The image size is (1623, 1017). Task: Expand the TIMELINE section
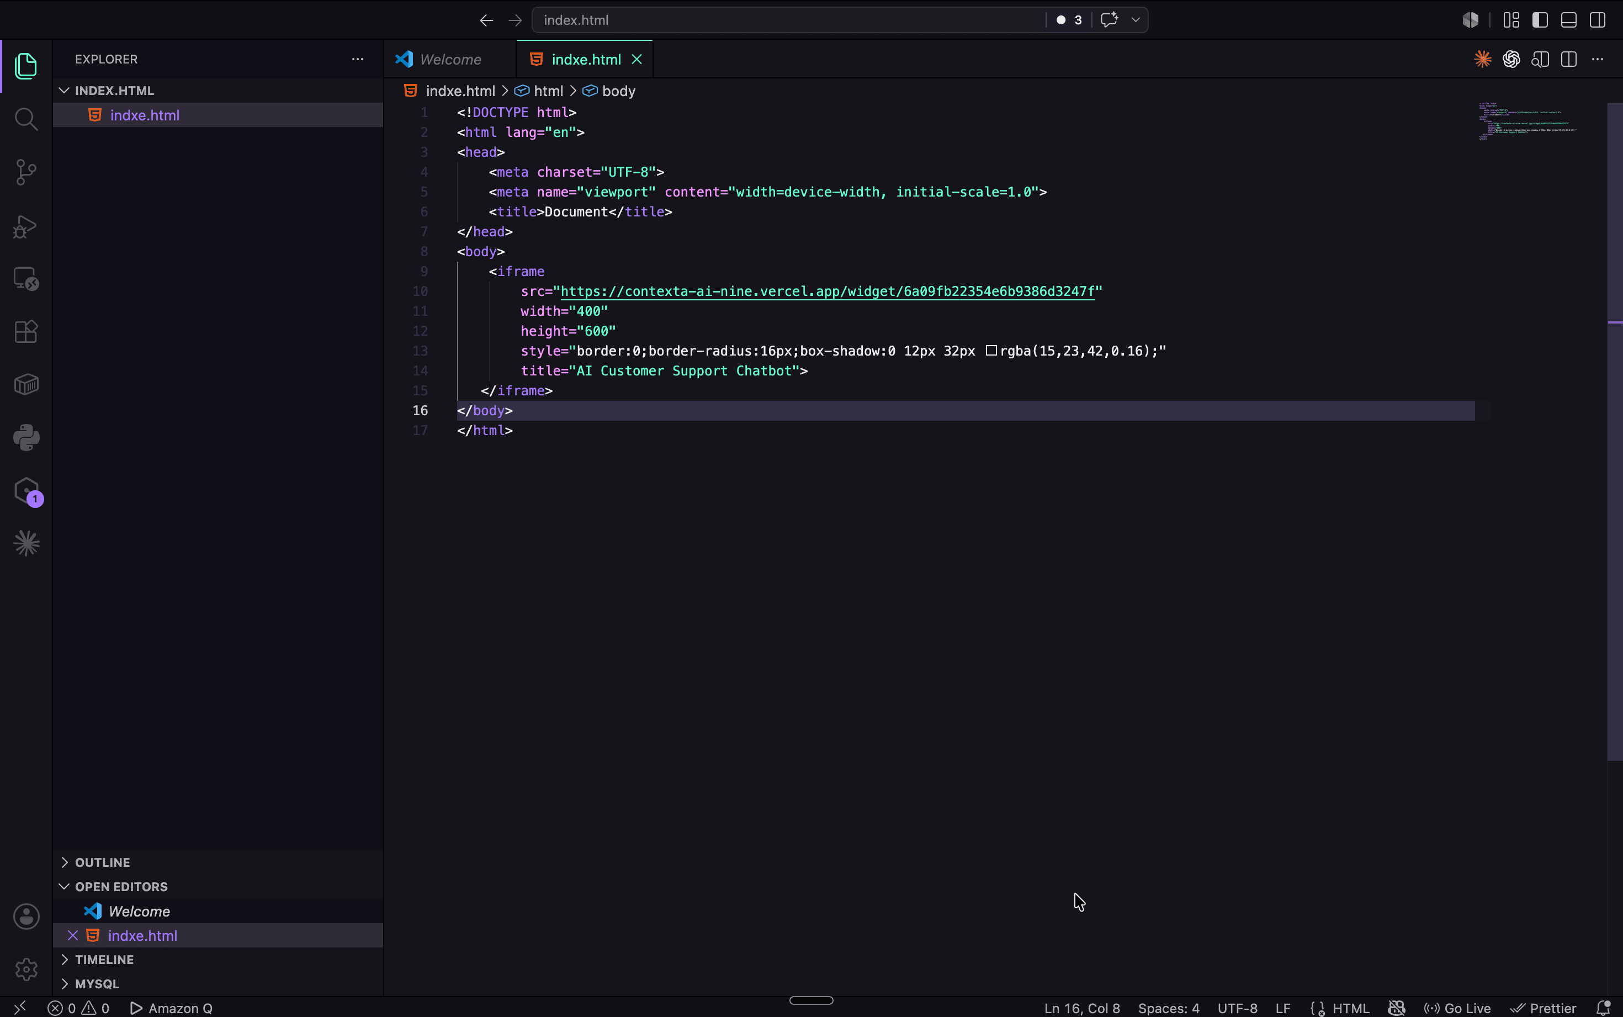click(x=218, y=959)
